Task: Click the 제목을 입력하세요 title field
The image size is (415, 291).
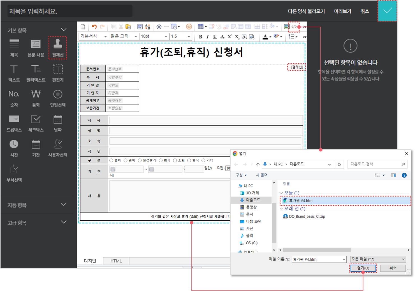Action: tap(70, 11)
